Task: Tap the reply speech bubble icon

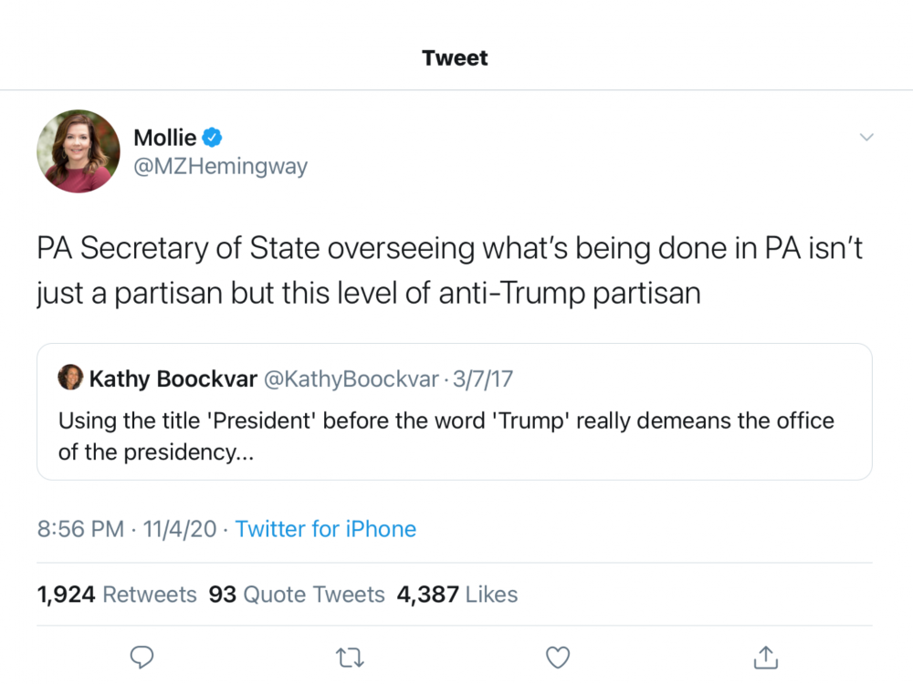Action: pos(142,658)
